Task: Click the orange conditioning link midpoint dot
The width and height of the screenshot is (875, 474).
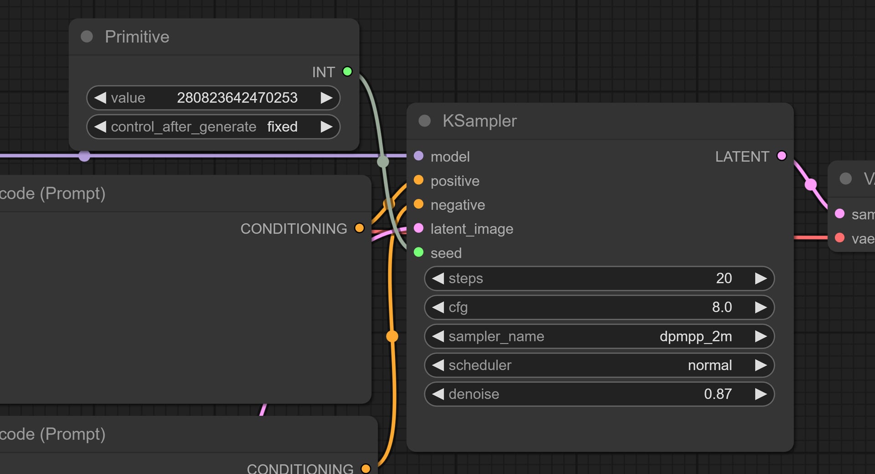Action: [x=392, y=336]
